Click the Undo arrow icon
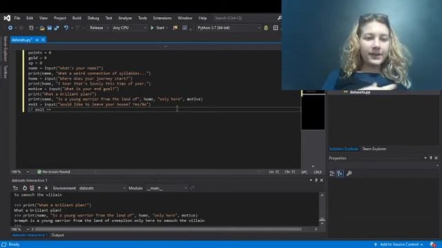 coord(66,28)
